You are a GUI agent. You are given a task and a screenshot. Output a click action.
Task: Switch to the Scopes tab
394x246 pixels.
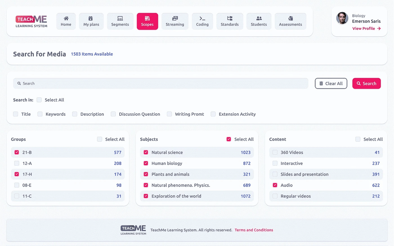click(x=147, y=21)
